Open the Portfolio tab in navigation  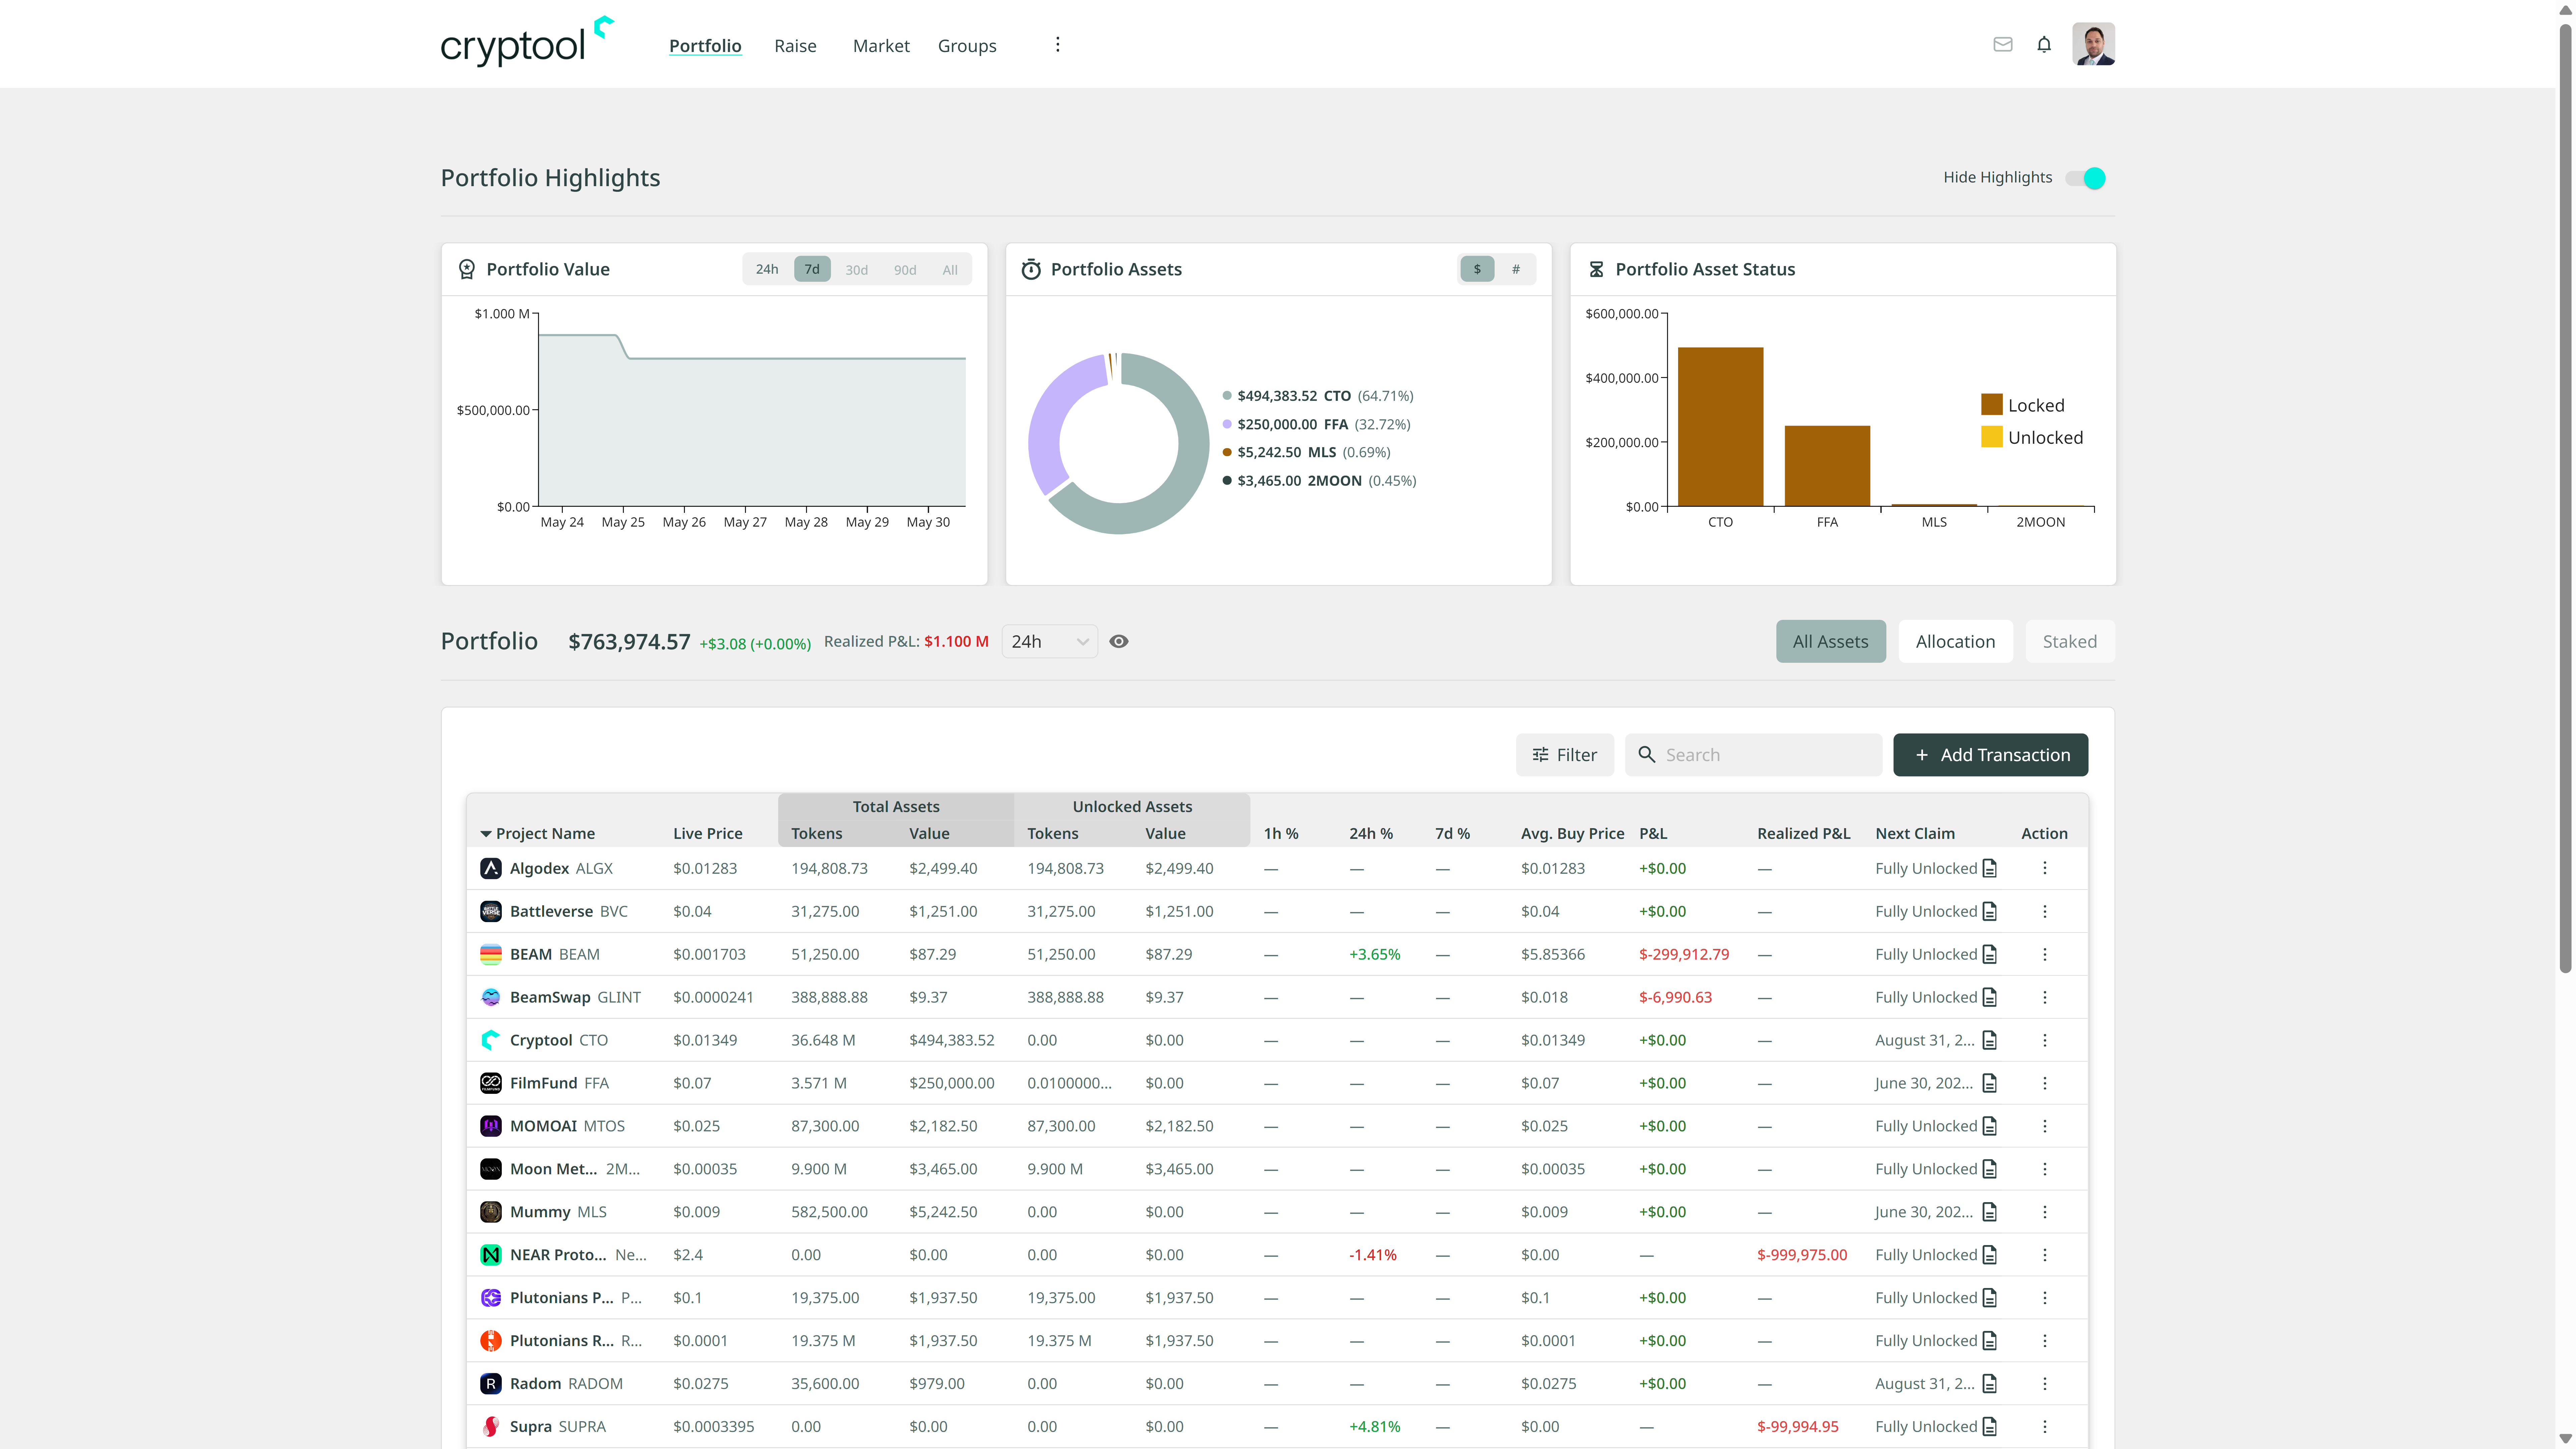pyautogui.click(x=705, y=46)
